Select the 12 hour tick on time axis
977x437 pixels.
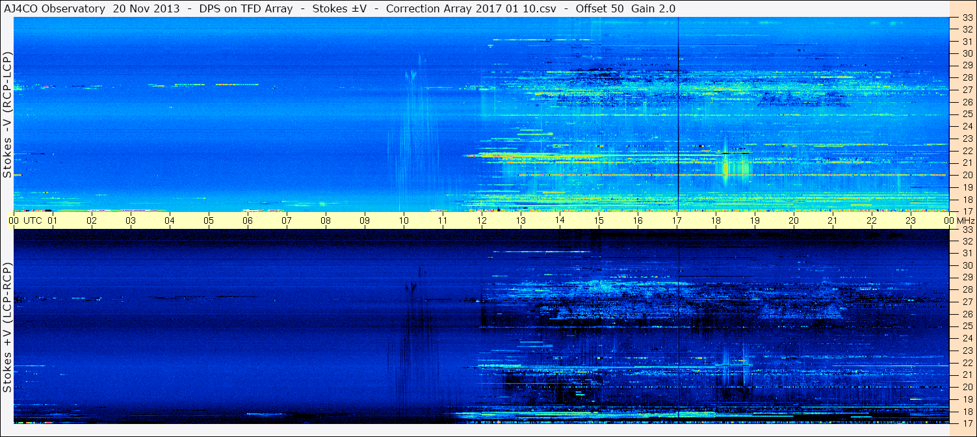coord(482,220)
